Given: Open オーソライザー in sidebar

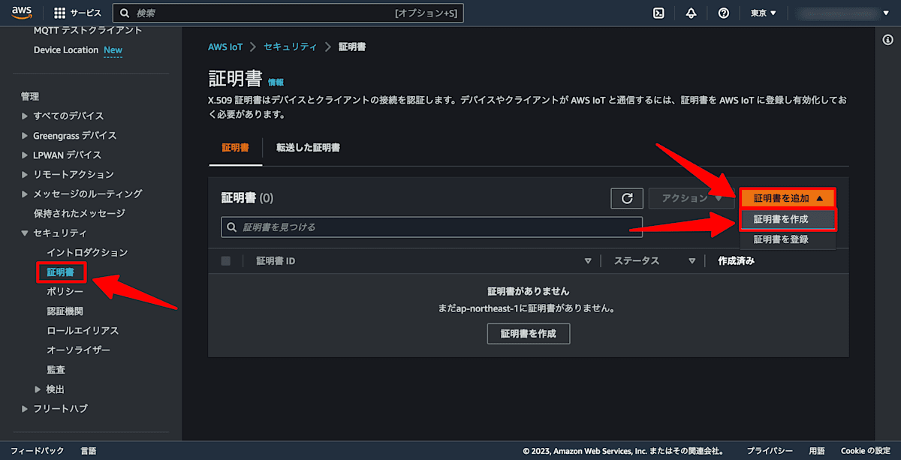Looking at the screenshot, I should tap(78, 350).
